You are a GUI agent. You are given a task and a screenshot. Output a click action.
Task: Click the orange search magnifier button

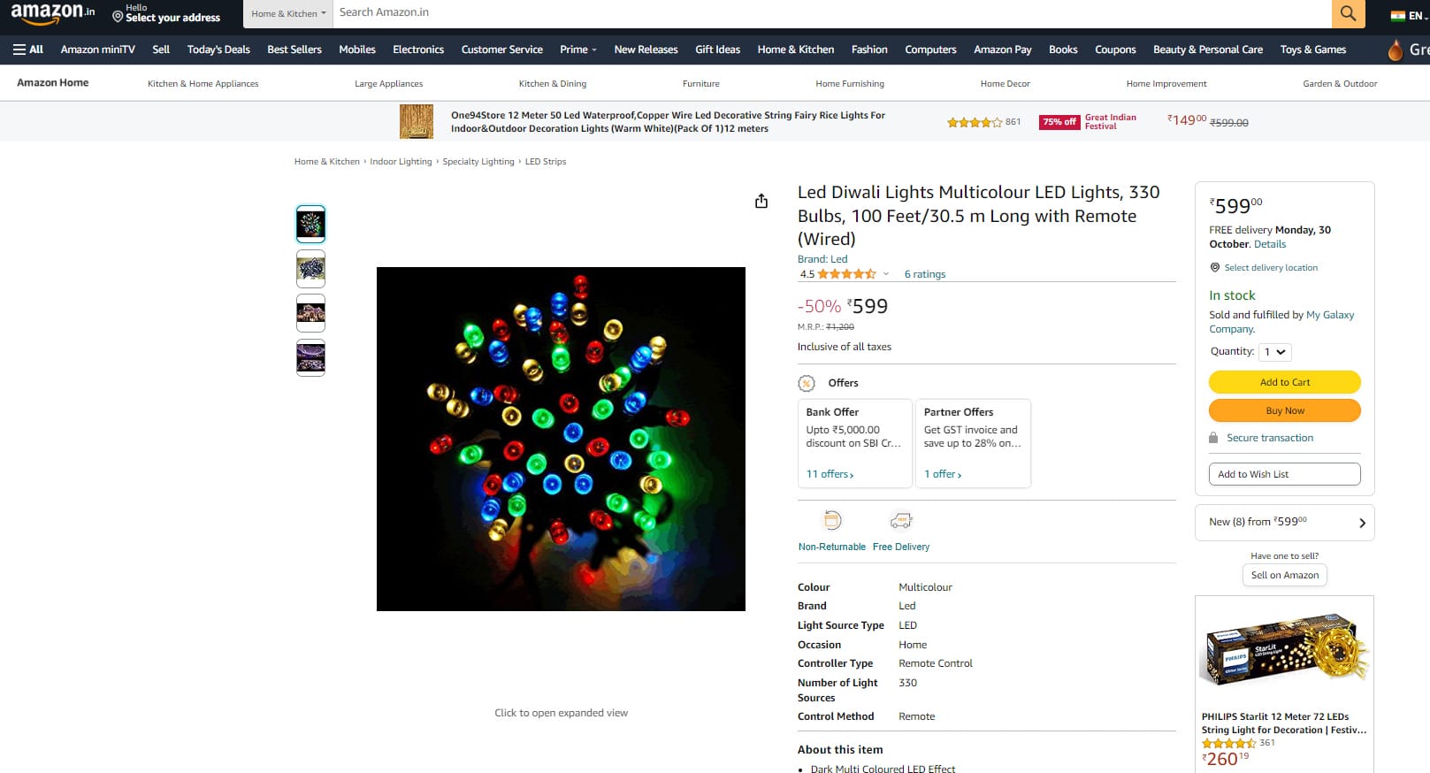point(1348,13)
